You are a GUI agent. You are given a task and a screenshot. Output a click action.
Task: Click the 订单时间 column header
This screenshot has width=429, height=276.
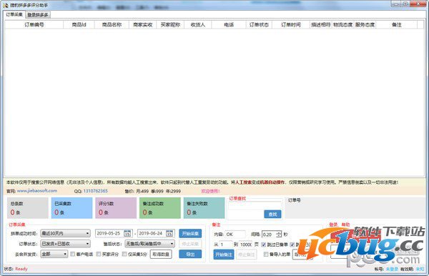(x=291, y=24)
